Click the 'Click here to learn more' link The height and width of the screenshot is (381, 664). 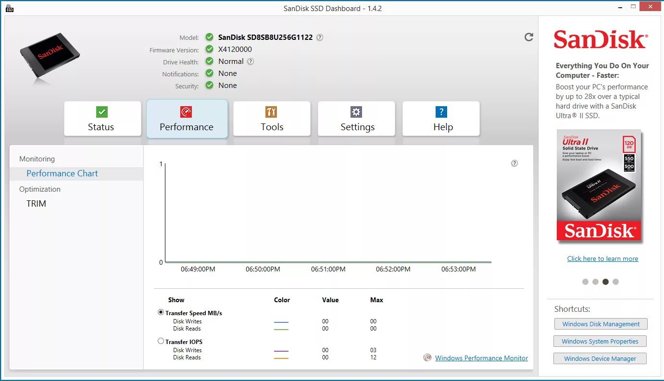pos(602,258)
